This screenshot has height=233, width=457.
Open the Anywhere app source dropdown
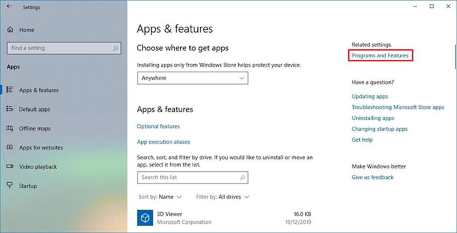(x=193, y=78)
